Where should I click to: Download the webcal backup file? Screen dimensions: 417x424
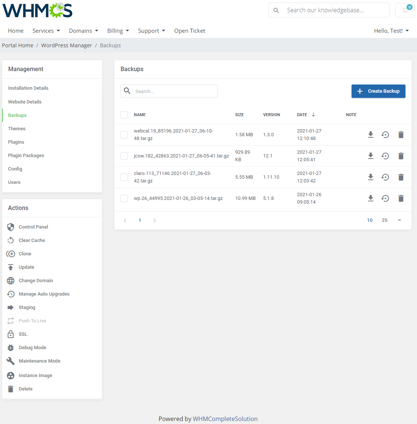tap(371, 135)
